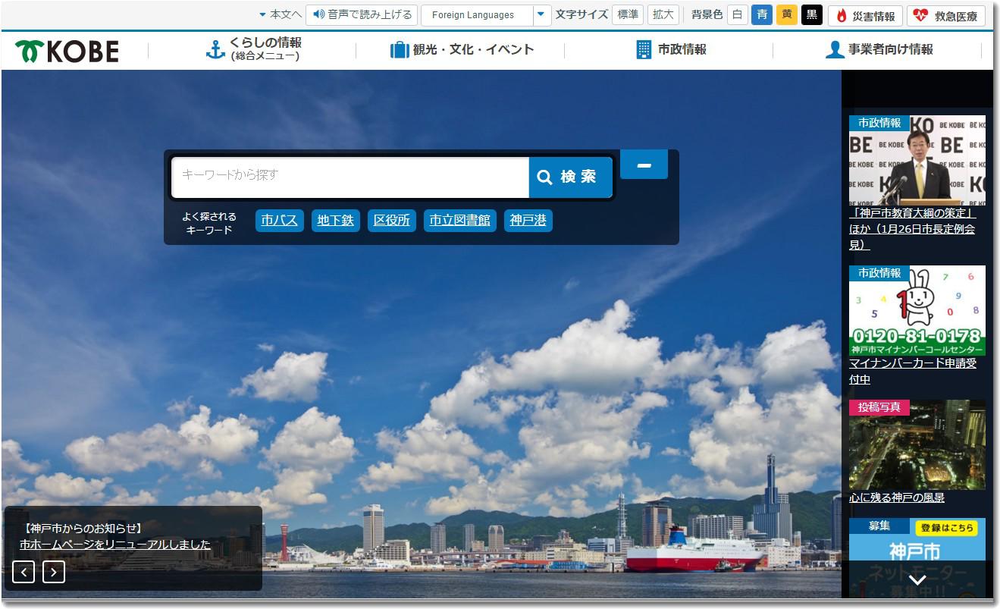The image size is (1000, 609).
Task: Show next notice with right arrow
Action: pyautogui.click(x=54, y=572)
